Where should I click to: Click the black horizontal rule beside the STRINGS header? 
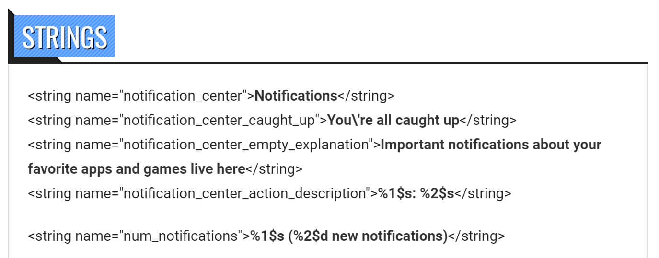pyautogui.click(x=383, y=62)
